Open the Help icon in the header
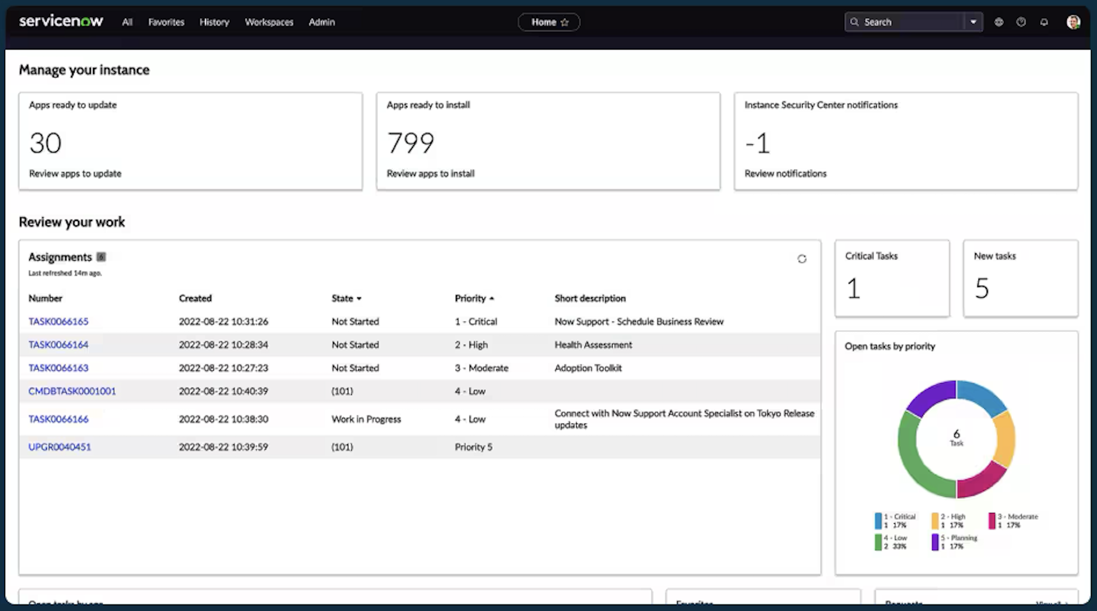 coord(1021,22)
